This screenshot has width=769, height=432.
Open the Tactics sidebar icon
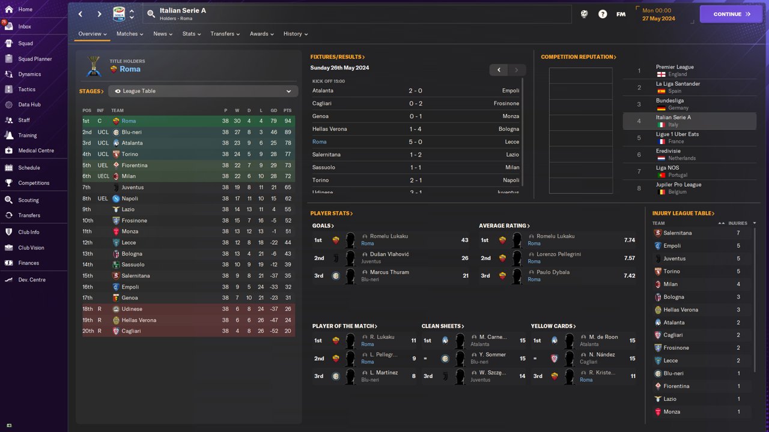click(x=8, y=89)
